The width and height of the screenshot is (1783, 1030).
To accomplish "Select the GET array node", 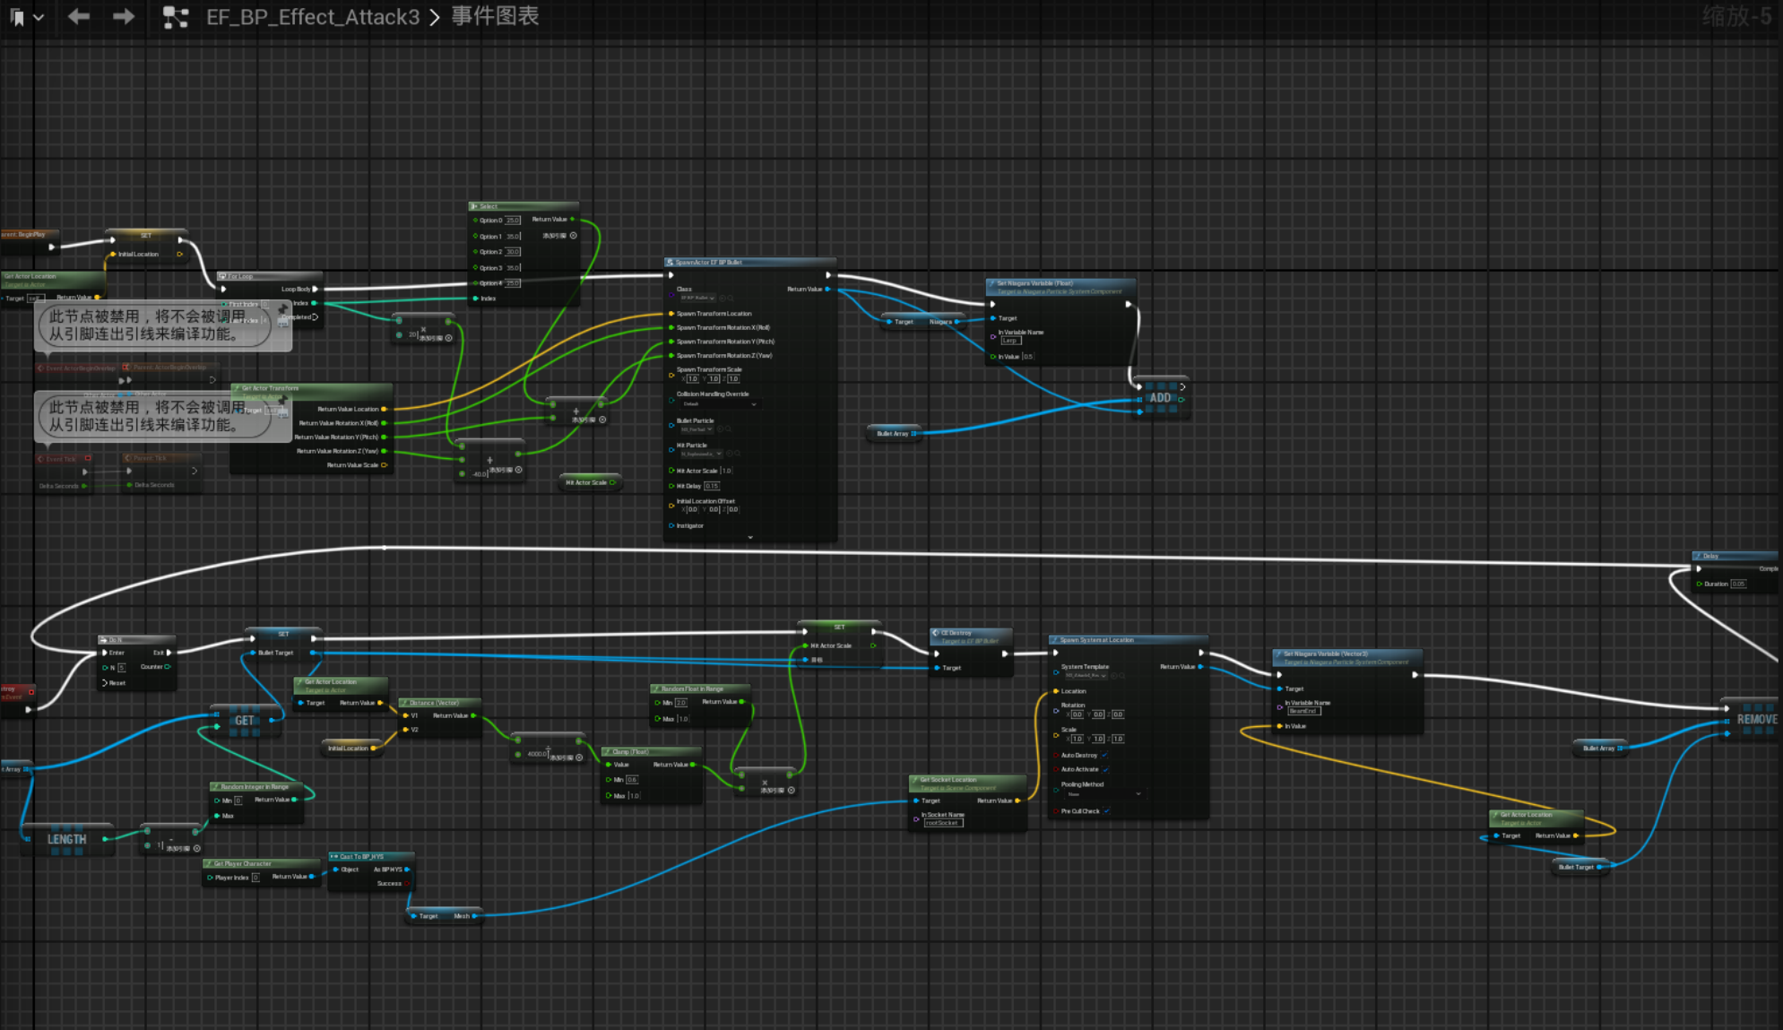I will 244,720.
